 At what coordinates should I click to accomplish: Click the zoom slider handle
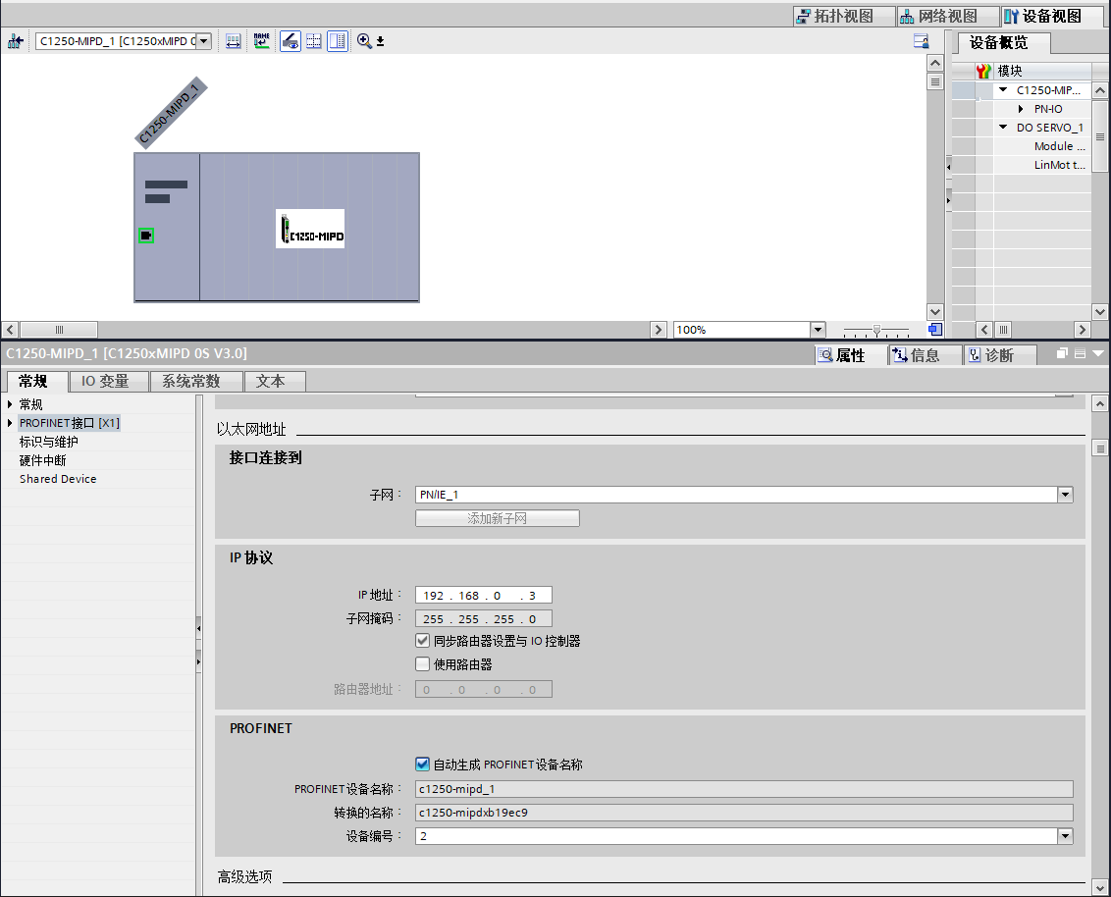click(876, 330)
